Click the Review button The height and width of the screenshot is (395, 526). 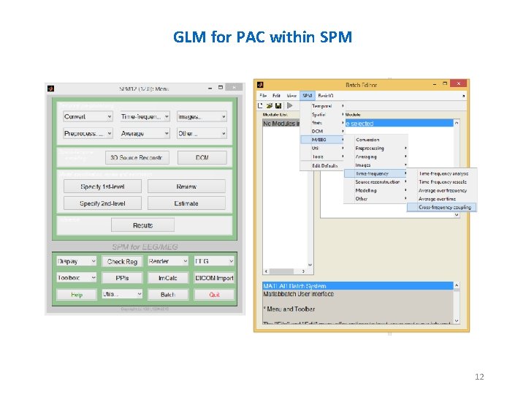pos(186,187)
